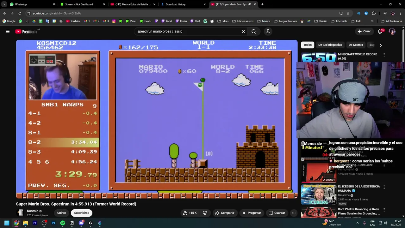
Task: Launch Premiere Pro from the taskbar
Action: click(x=35, y=223)
